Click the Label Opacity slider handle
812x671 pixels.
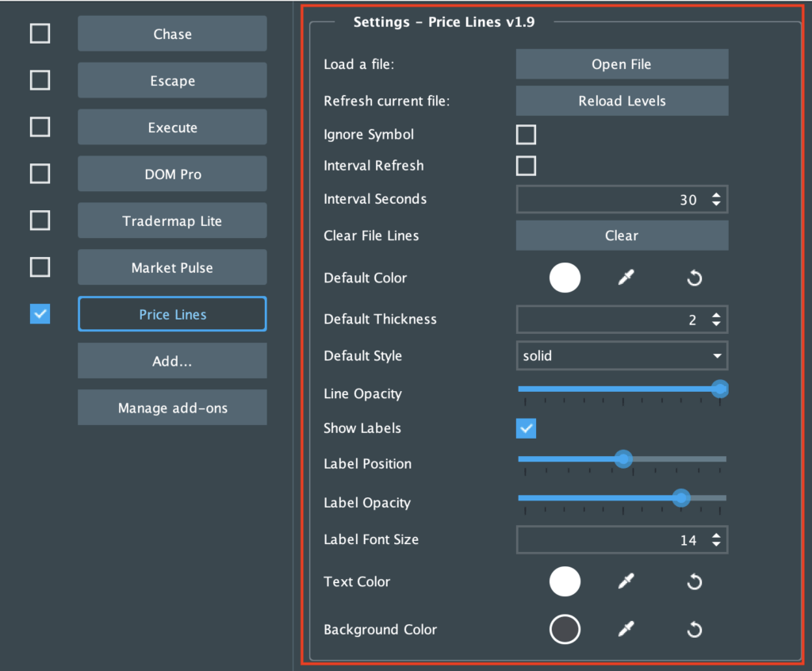680,497
